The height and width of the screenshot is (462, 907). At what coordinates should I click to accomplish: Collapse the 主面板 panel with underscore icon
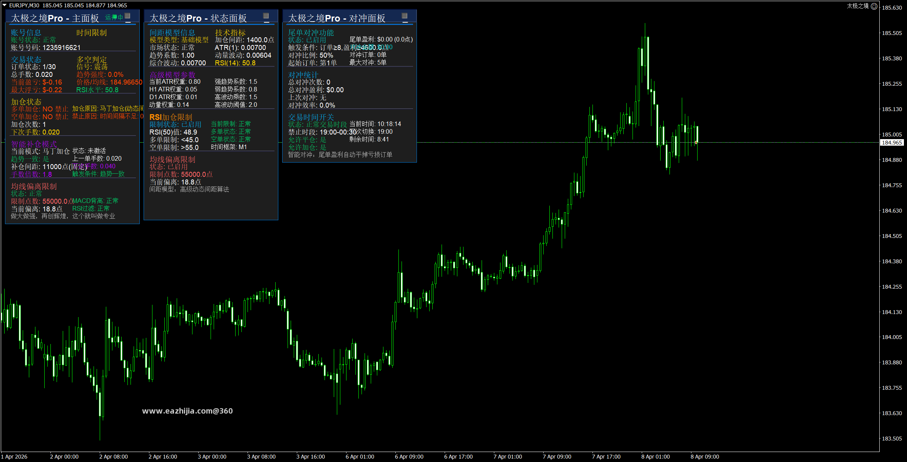pyautogui.click(x=128, y=22)
